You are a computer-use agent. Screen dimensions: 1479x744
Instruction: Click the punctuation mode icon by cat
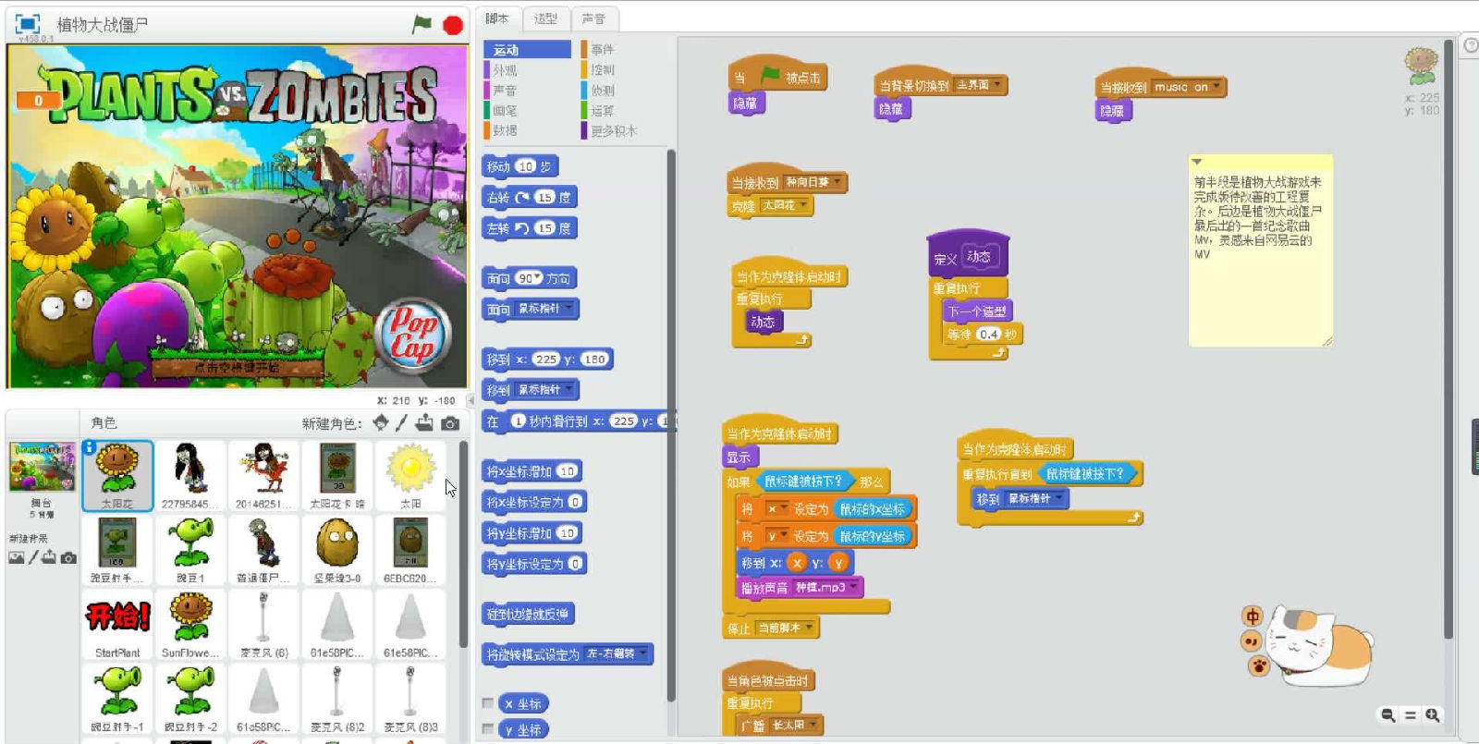(x=1251, y=640)
